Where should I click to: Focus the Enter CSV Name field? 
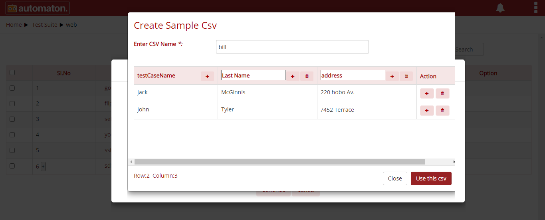point(292,47)
